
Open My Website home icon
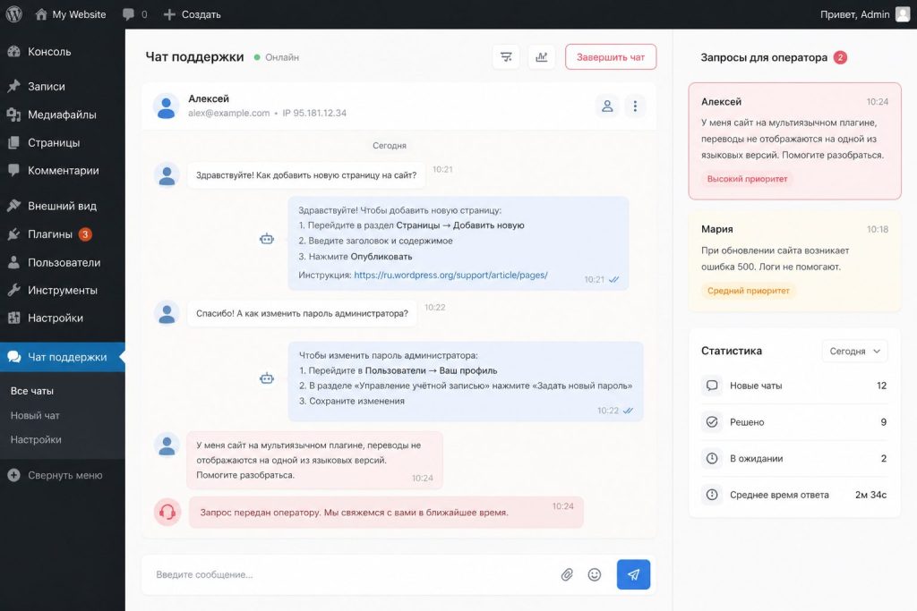(41, 14)
